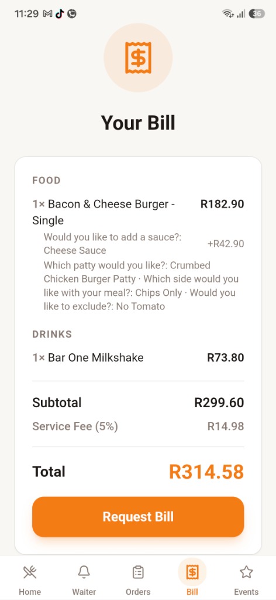
Task: Open the Events star icon
Action: pyautogui.click(x=246, y=572)
